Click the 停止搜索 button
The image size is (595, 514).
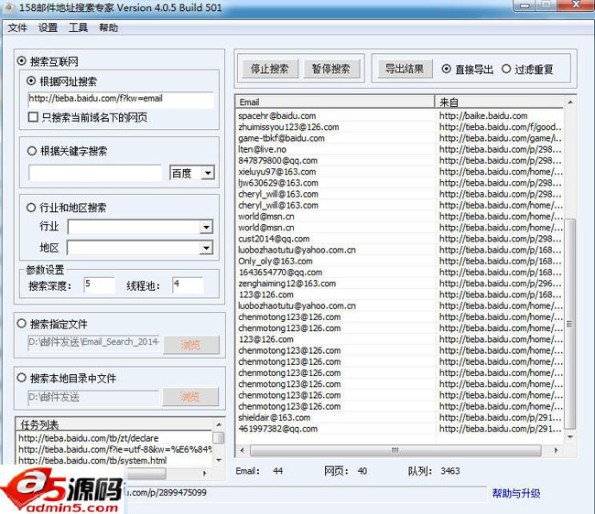click(x=269, y=69)
